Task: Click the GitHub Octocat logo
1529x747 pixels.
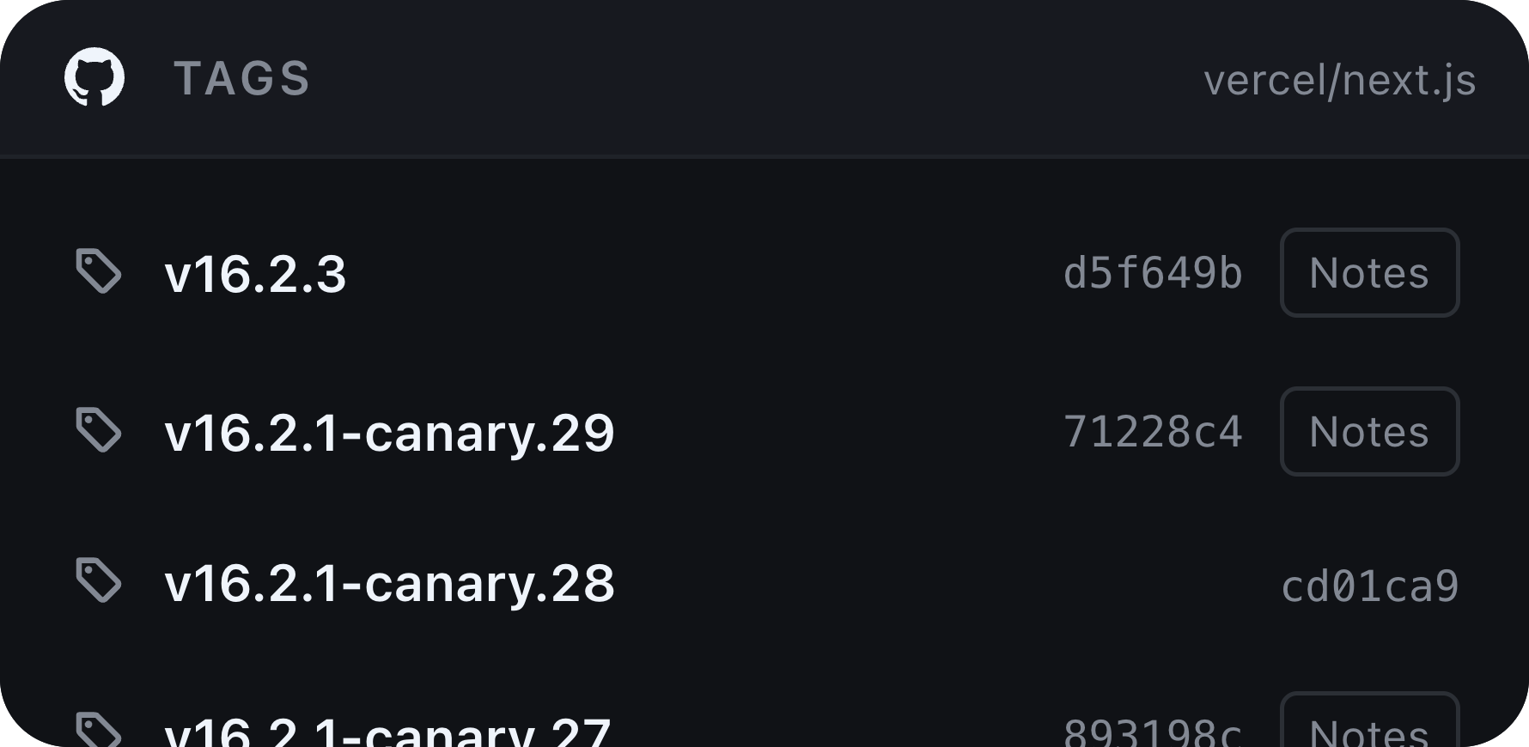Action: pos(94,77)
